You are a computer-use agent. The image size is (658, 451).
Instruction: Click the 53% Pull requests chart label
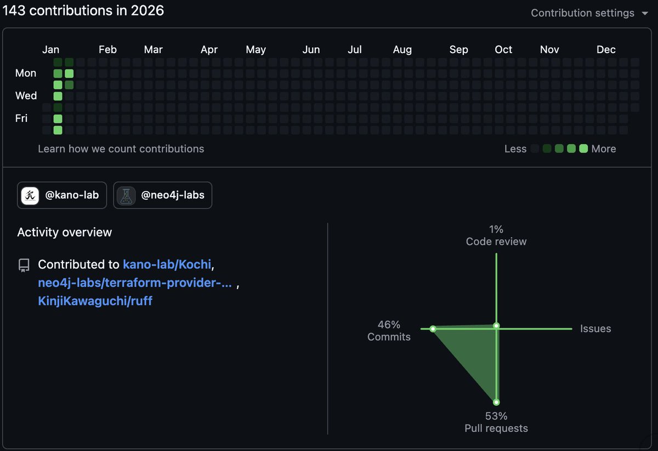[x=496, y=422]
